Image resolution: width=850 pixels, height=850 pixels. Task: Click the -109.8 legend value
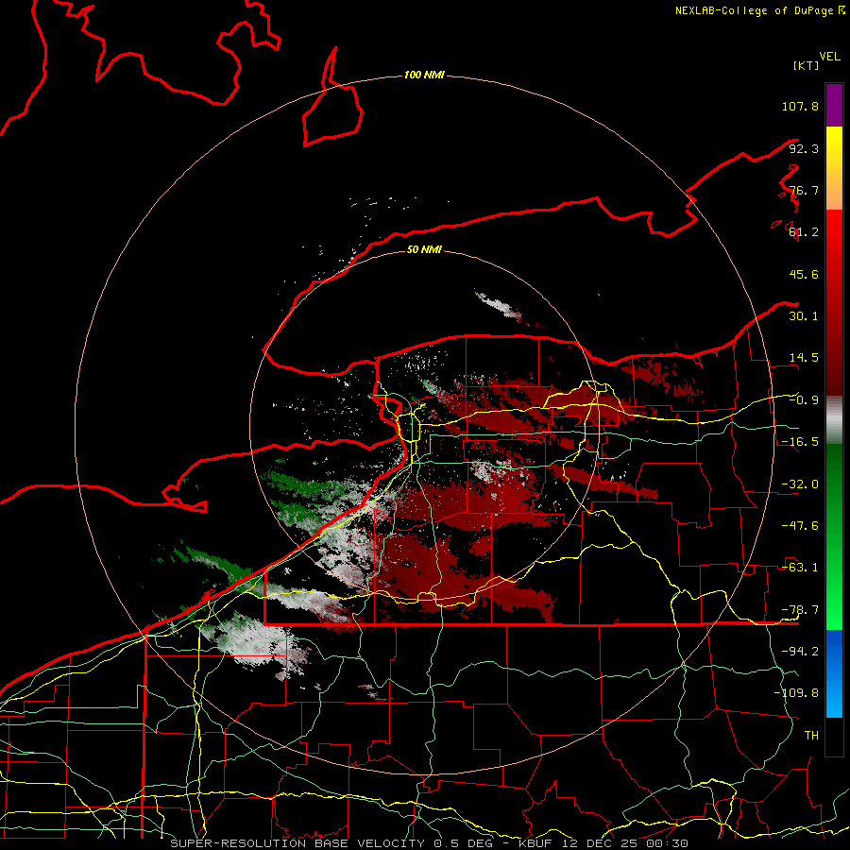point(796,693)
